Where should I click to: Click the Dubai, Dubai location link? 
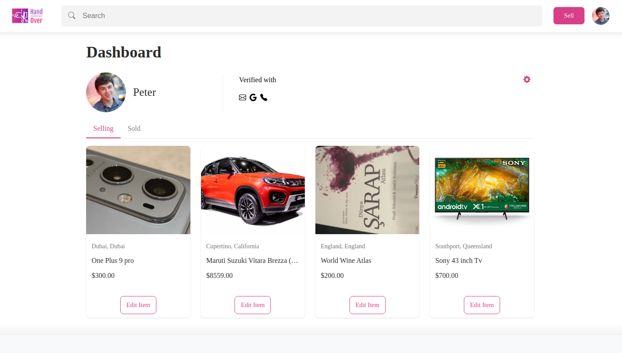tap(108, 246)
